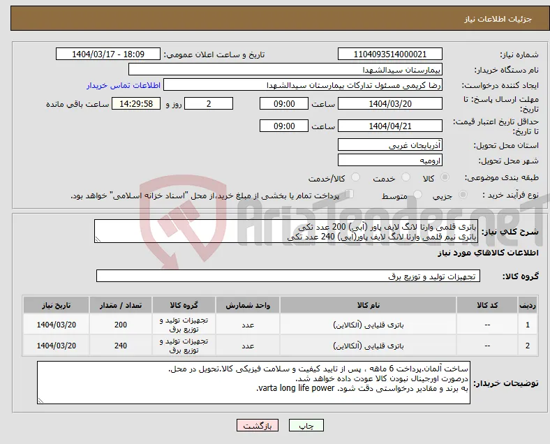This screenshot has width=550, height=444.
Task: Click the response deadline date 1404/03/20 field
Action: click(x=389, y=104)
